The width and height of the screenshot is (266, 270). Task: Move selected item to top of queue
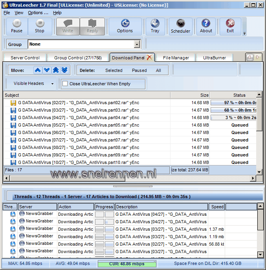pos(56,70)
